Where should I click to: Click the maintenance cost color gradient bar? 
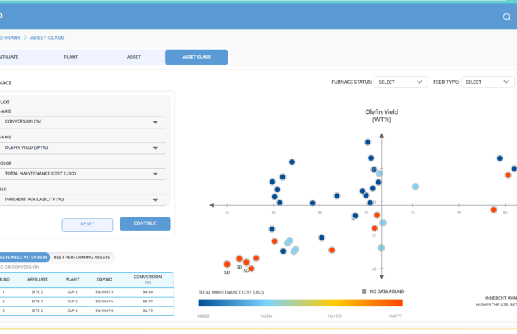[300, 303]
